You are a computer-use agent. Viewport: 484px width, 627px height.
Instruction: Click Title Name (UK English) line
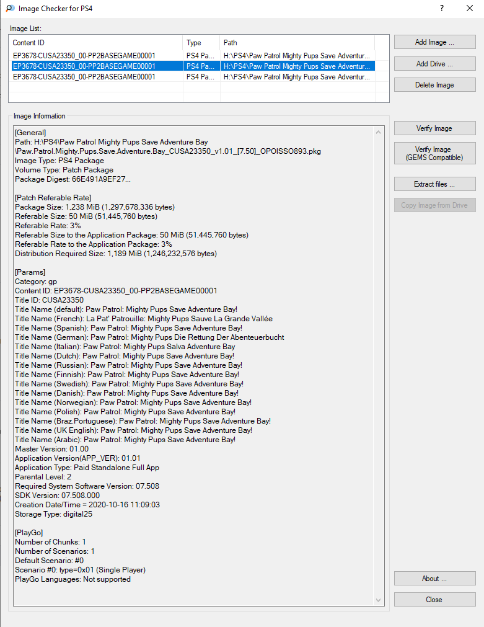[x=133, y=430]
